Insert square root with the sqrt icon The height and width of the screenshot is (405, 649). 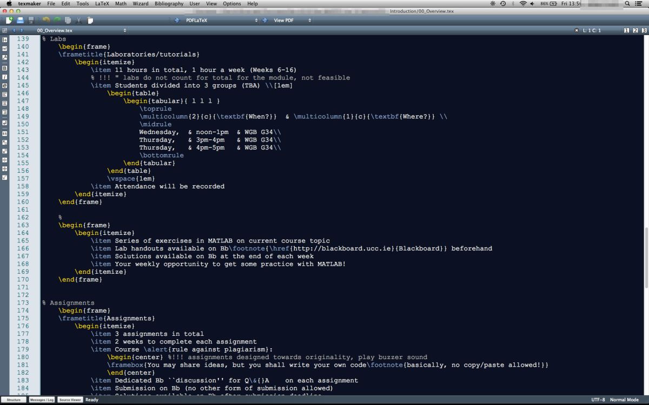coord(4,177)
